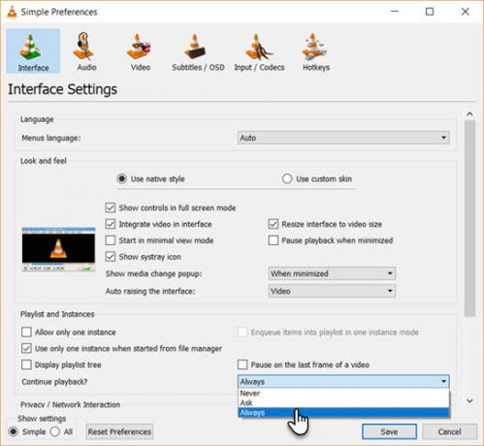Open the Auto raising the interface dropdown
Viewport: 484px width, 446px height.
pos(332,291)
